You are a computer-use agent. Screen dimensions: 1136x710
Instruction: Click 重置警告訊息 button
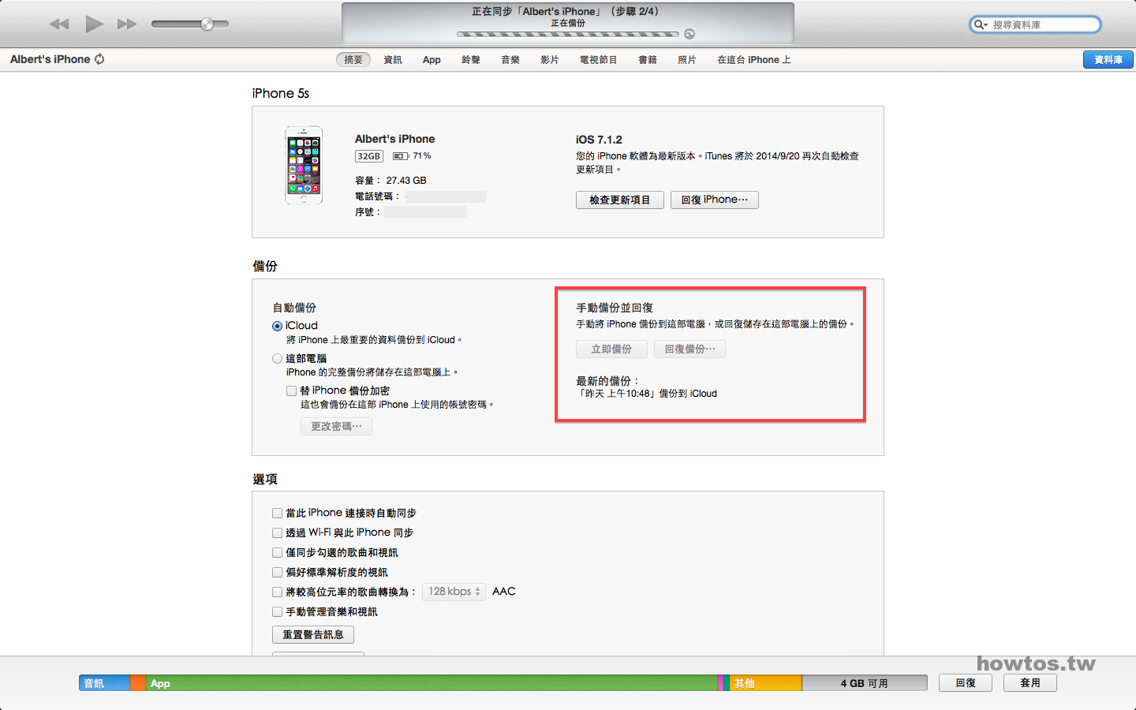point(313,635)
